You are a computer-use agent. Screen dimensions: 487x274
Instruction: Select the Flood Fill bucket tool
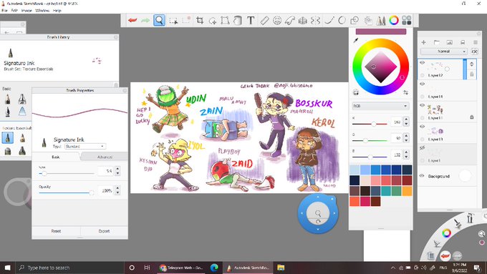(238, 21)
